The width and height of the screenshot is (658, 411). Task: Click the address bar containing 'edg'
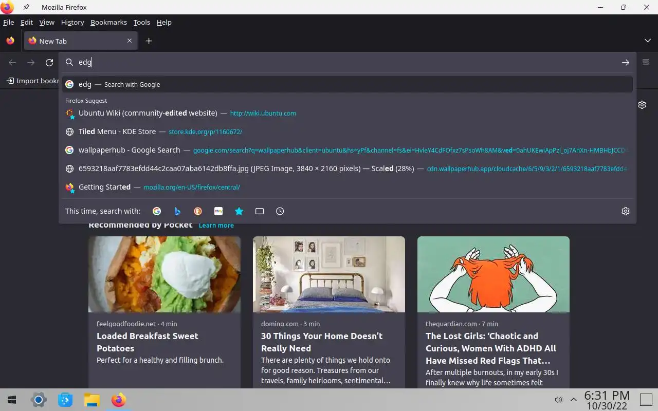(x=347, y=62)
